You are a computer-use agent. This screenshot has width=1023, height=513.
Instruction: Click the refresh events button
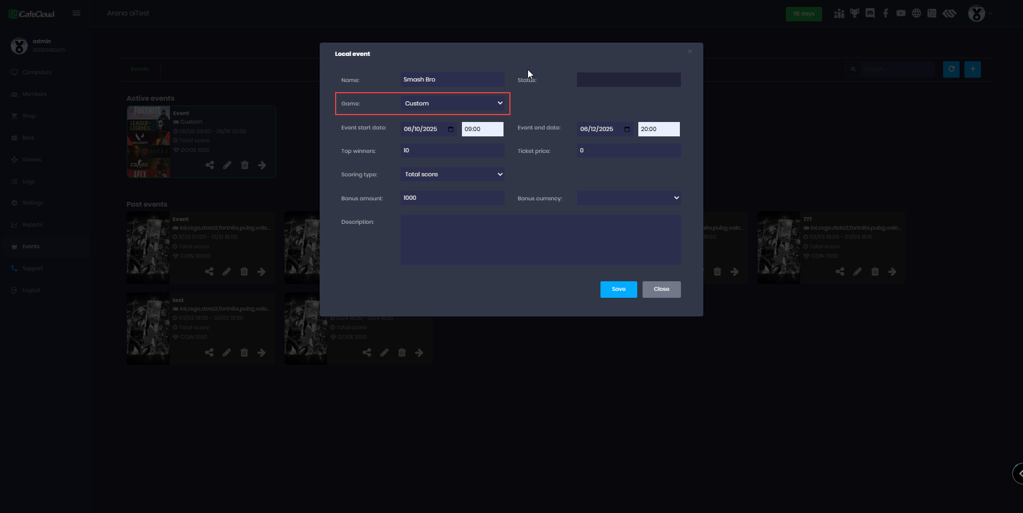pyautogui.click(x=951, y=69)
